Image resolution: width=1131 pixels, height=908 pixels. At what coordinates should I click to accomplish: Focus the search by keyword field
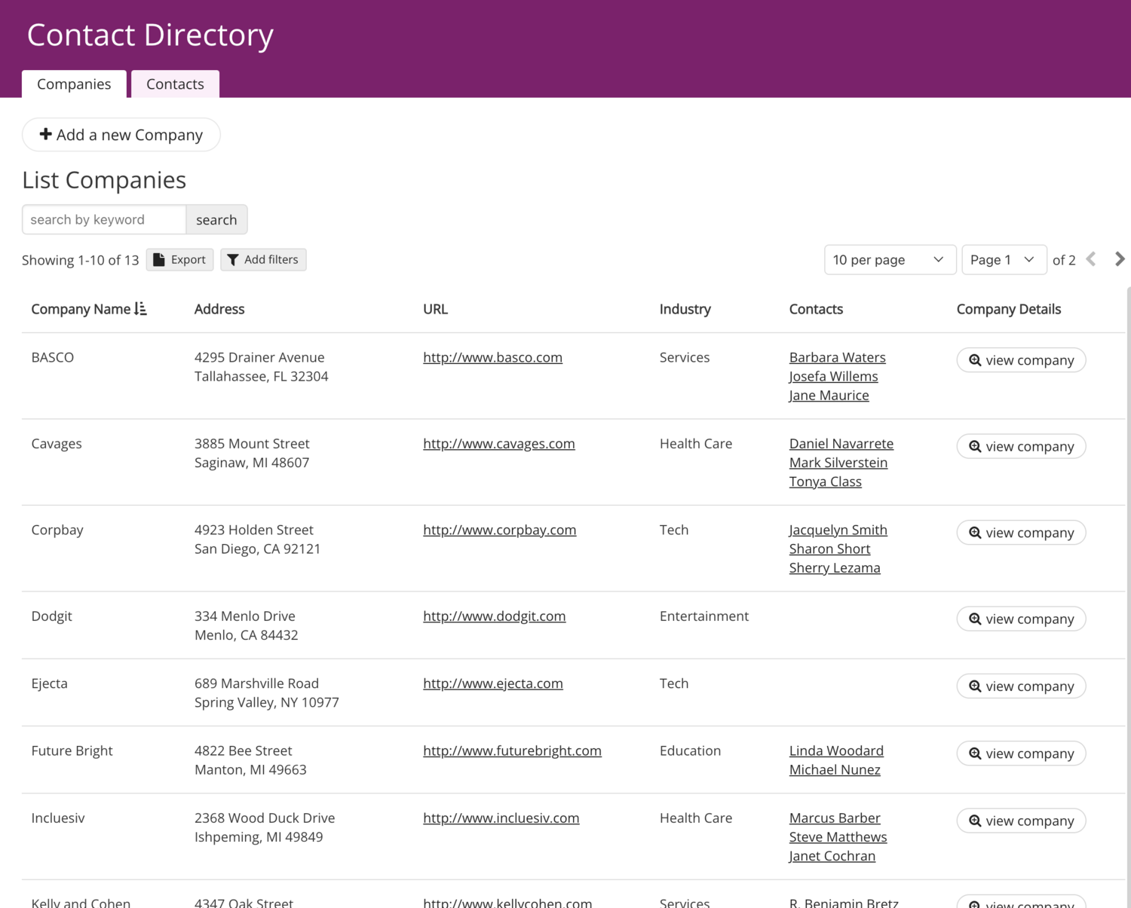(x=104, y=219)
